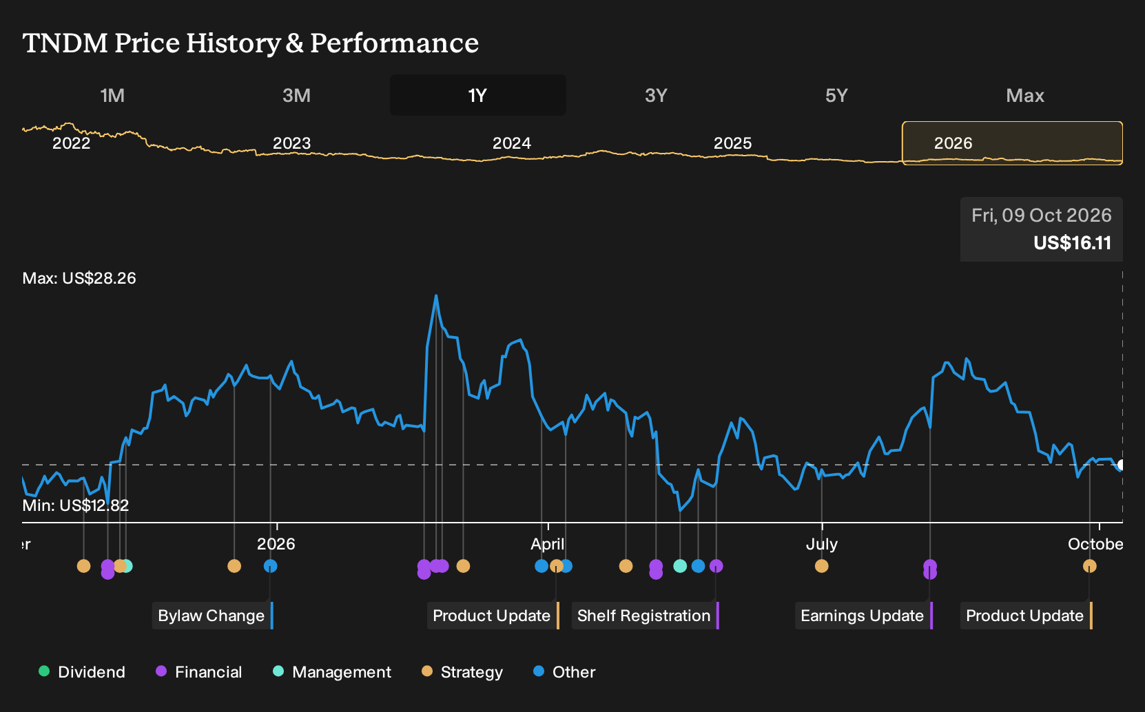Click orange strategy marker below July tick
Viewport: 1145px width, 712px height.
tap(821, 566)
